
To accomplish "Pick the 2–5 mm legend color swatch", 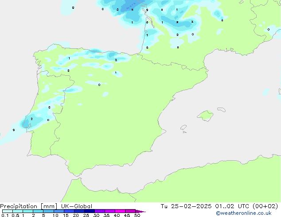I will 38,211.
